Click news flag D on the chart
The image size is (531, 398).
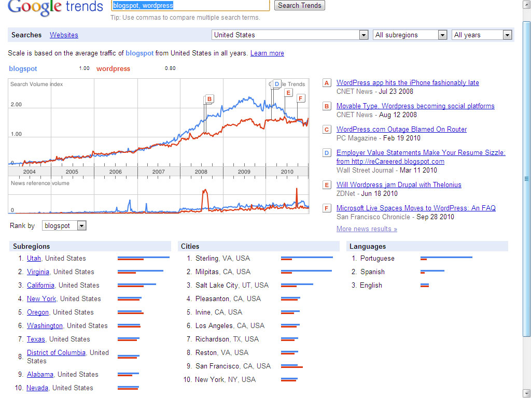pyautogui.click(x=277, y=84)
